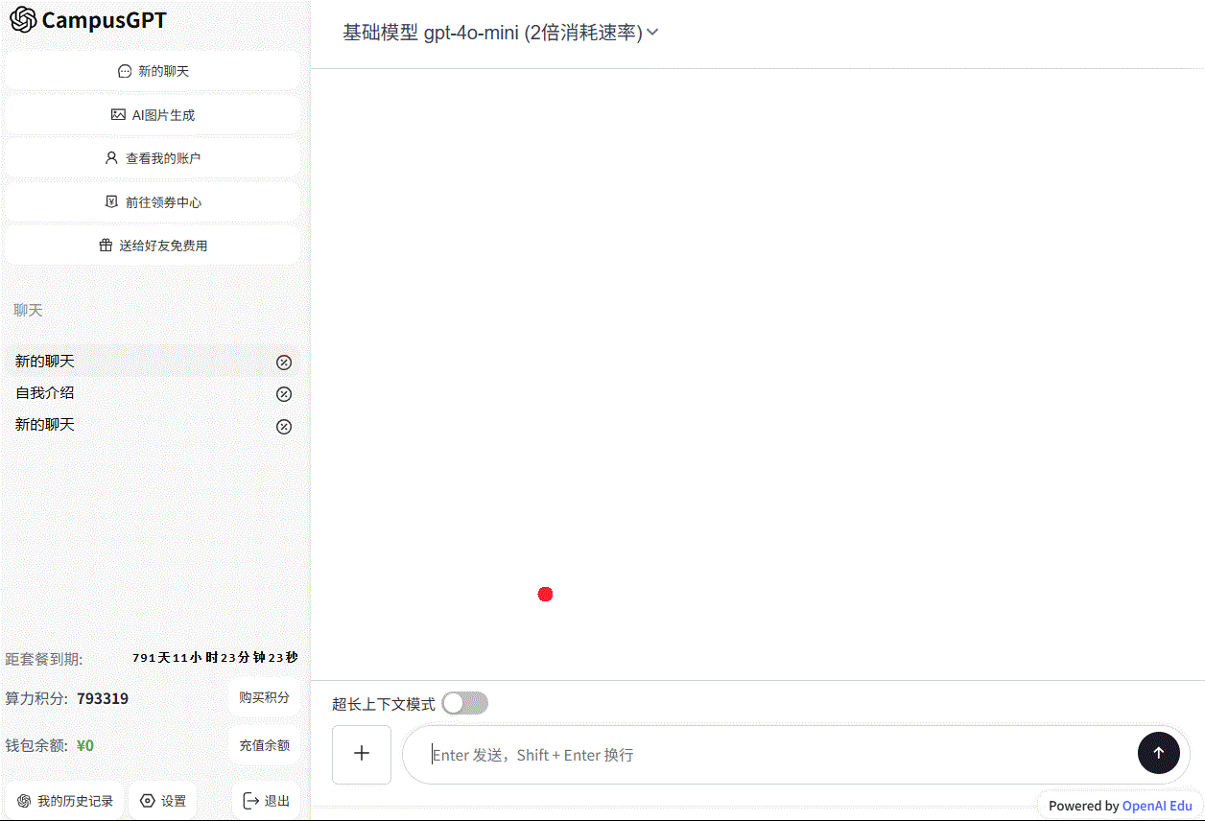The height and width of the screenshot is (821, 1205).
Task: Go to 前往领券中心 coupon center
Action: [x=153, y=202]
